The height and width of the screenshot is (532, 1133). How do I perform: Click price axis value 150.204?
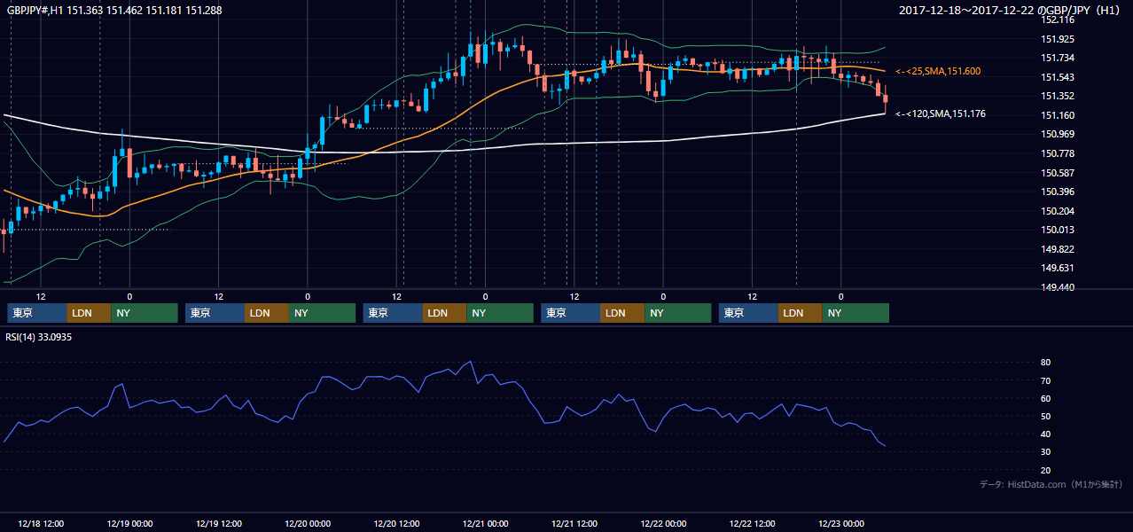(x=1057, y=211)
